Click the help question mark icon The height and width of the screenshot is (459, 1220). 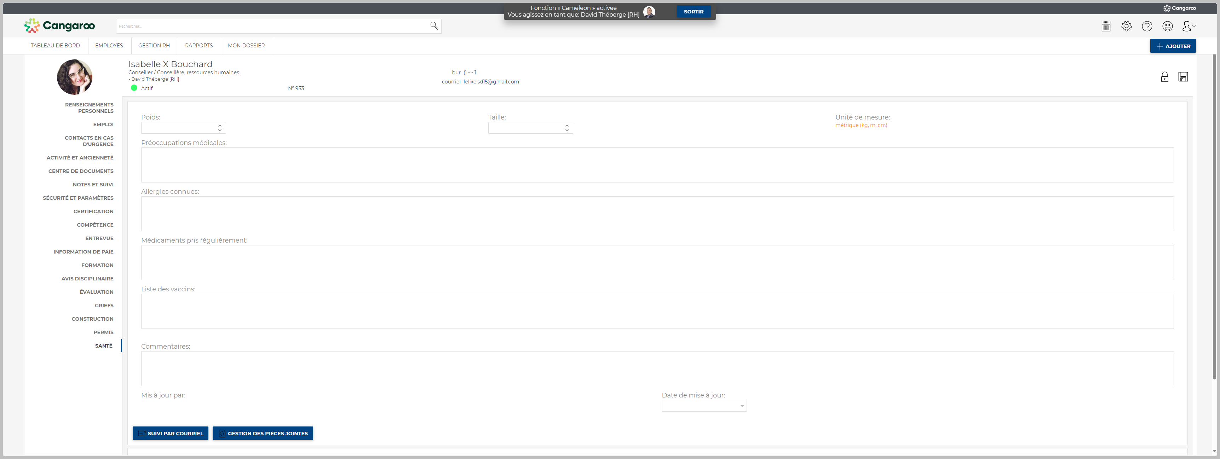pos(1147,27)
